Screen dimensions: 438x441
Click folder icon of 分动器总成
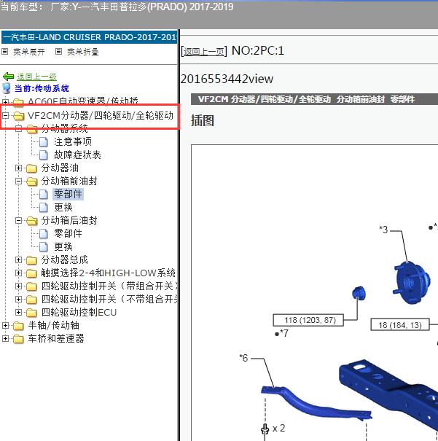click(x=32, y=260)
